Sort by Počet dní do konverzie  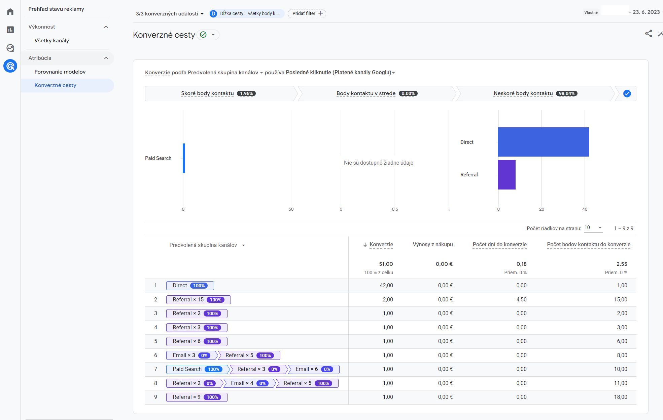pyautogui.click(x=499, y=245)
